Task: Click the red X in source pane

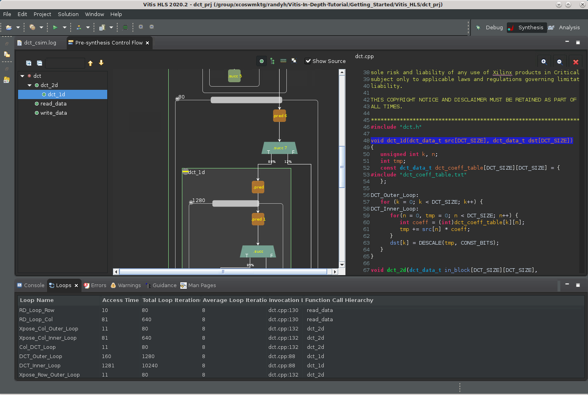Action: (576, 62)
